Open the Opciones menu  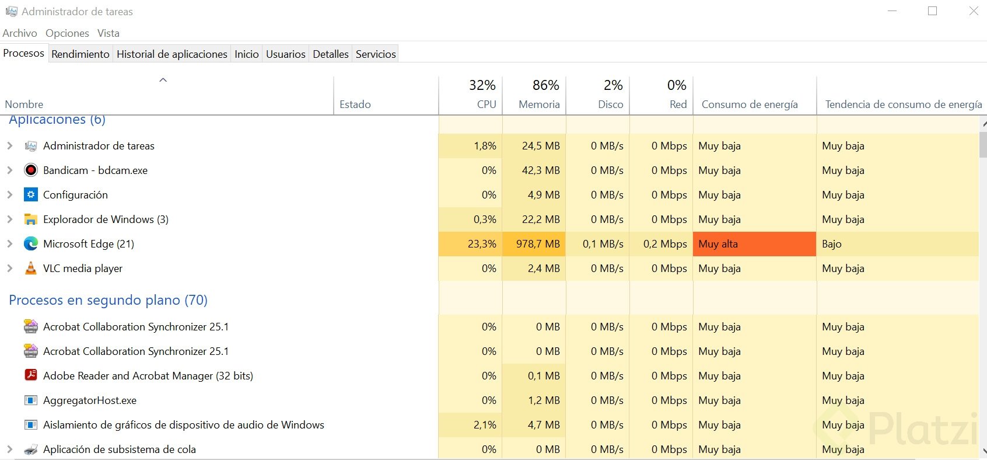tap(67, 33)
